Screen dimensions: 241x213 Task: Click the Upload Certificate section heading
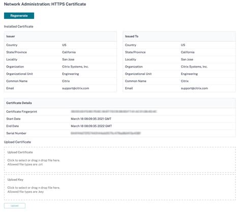point(17,142)
